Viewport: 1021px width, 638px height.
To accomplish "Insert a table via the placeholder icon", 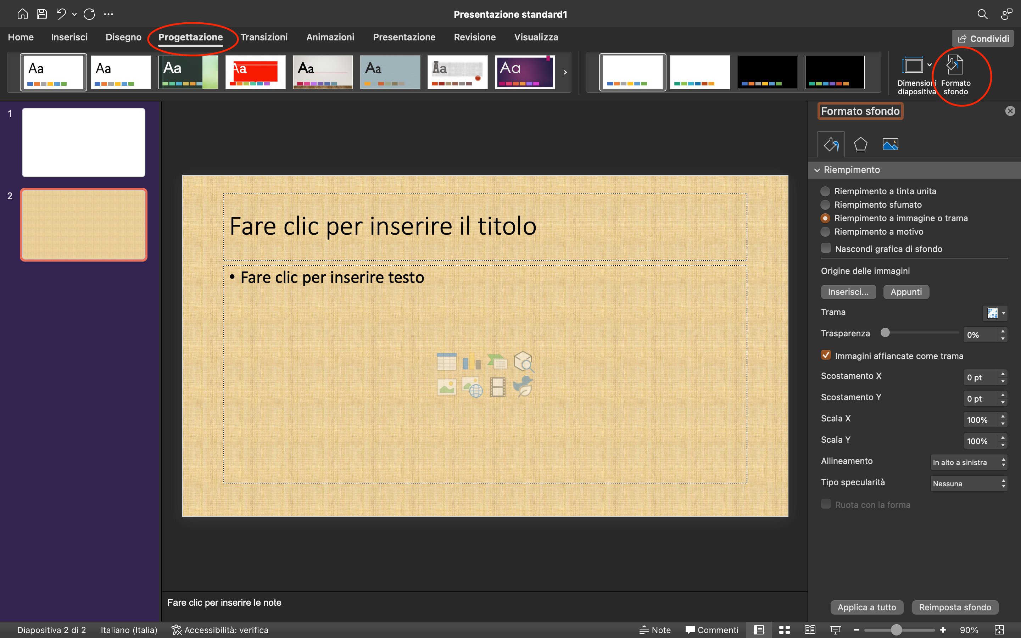I will point(446,361).
